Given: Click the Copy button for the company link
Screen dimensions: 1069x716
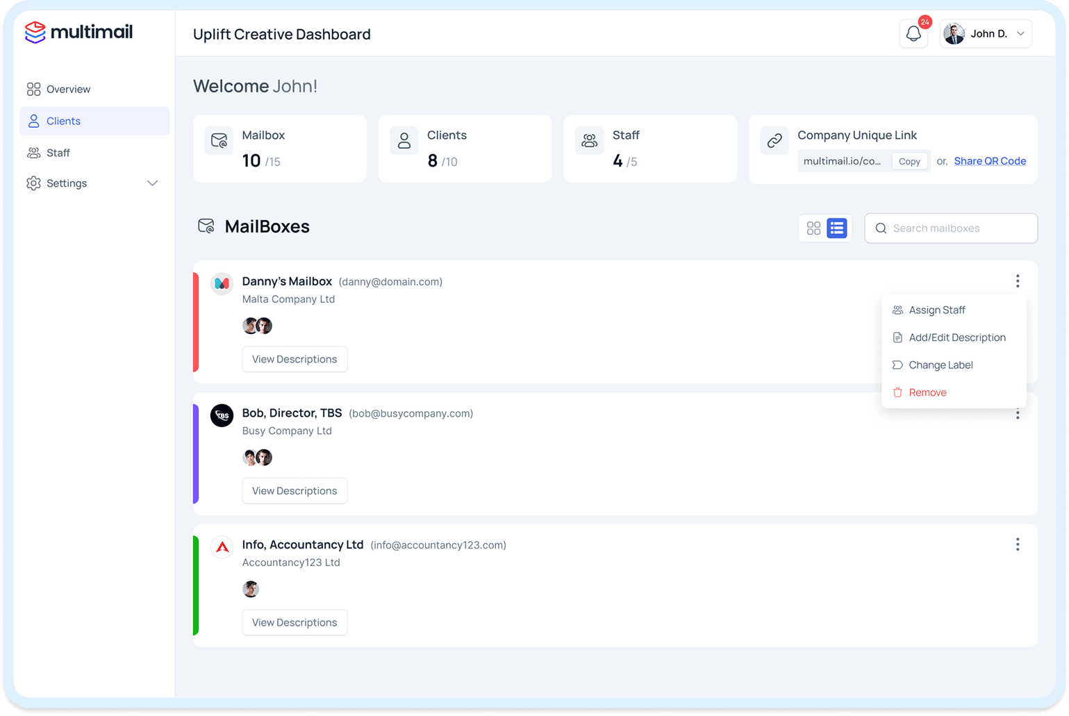Looking at the screenshot, I should coord(909,160).
